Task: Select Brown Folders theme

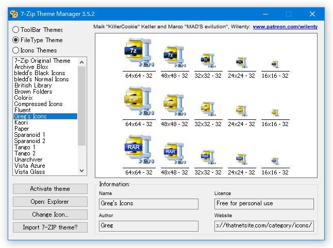Action: pyautogui.click(x=45, y=92)
